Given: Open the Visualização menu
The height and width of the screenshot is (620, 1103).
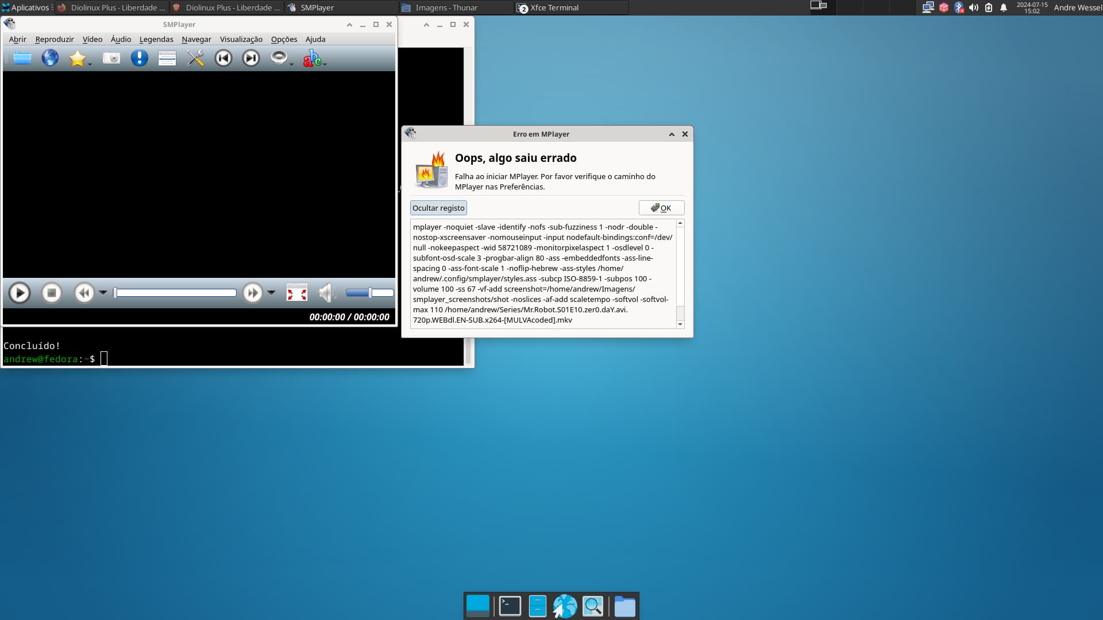Looking at the screenshot, I should point(241,39).
